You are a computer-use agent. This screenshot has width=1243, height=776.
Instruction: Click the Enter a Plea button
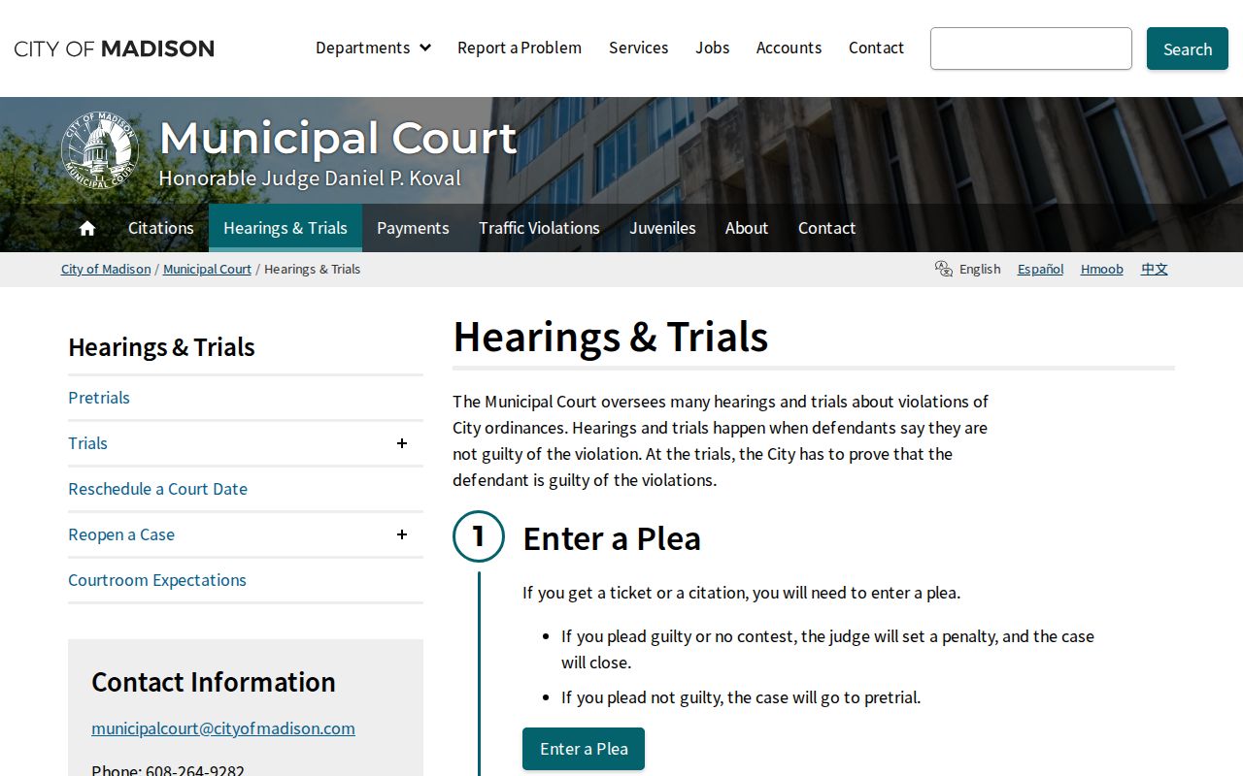(584, 749)
